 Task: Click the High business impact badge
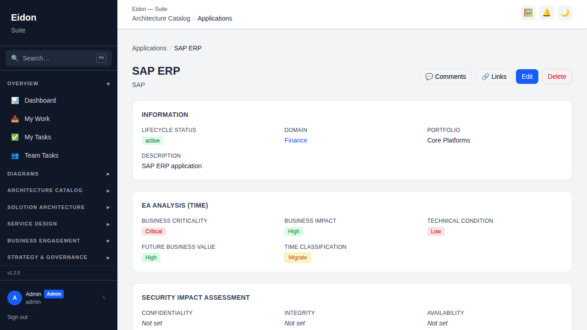293,231
